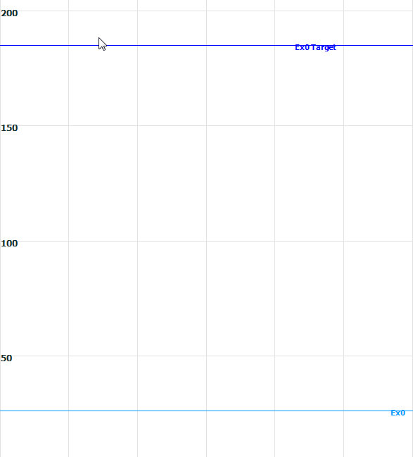Click the 200 axis value
This screenshot has width=413, height=457.
pos(9,13)
